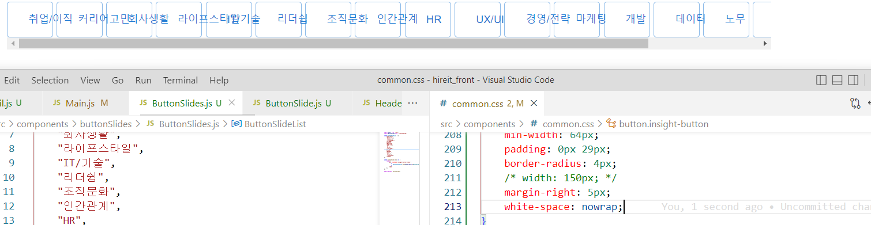Click the JS icon on ButtonSlide.js tab
The height and width of the screenshot is (225, 871).
(x=256, y=104)
